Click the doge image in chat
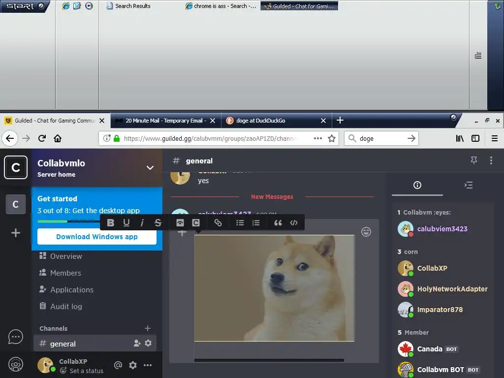 [274, 288]
